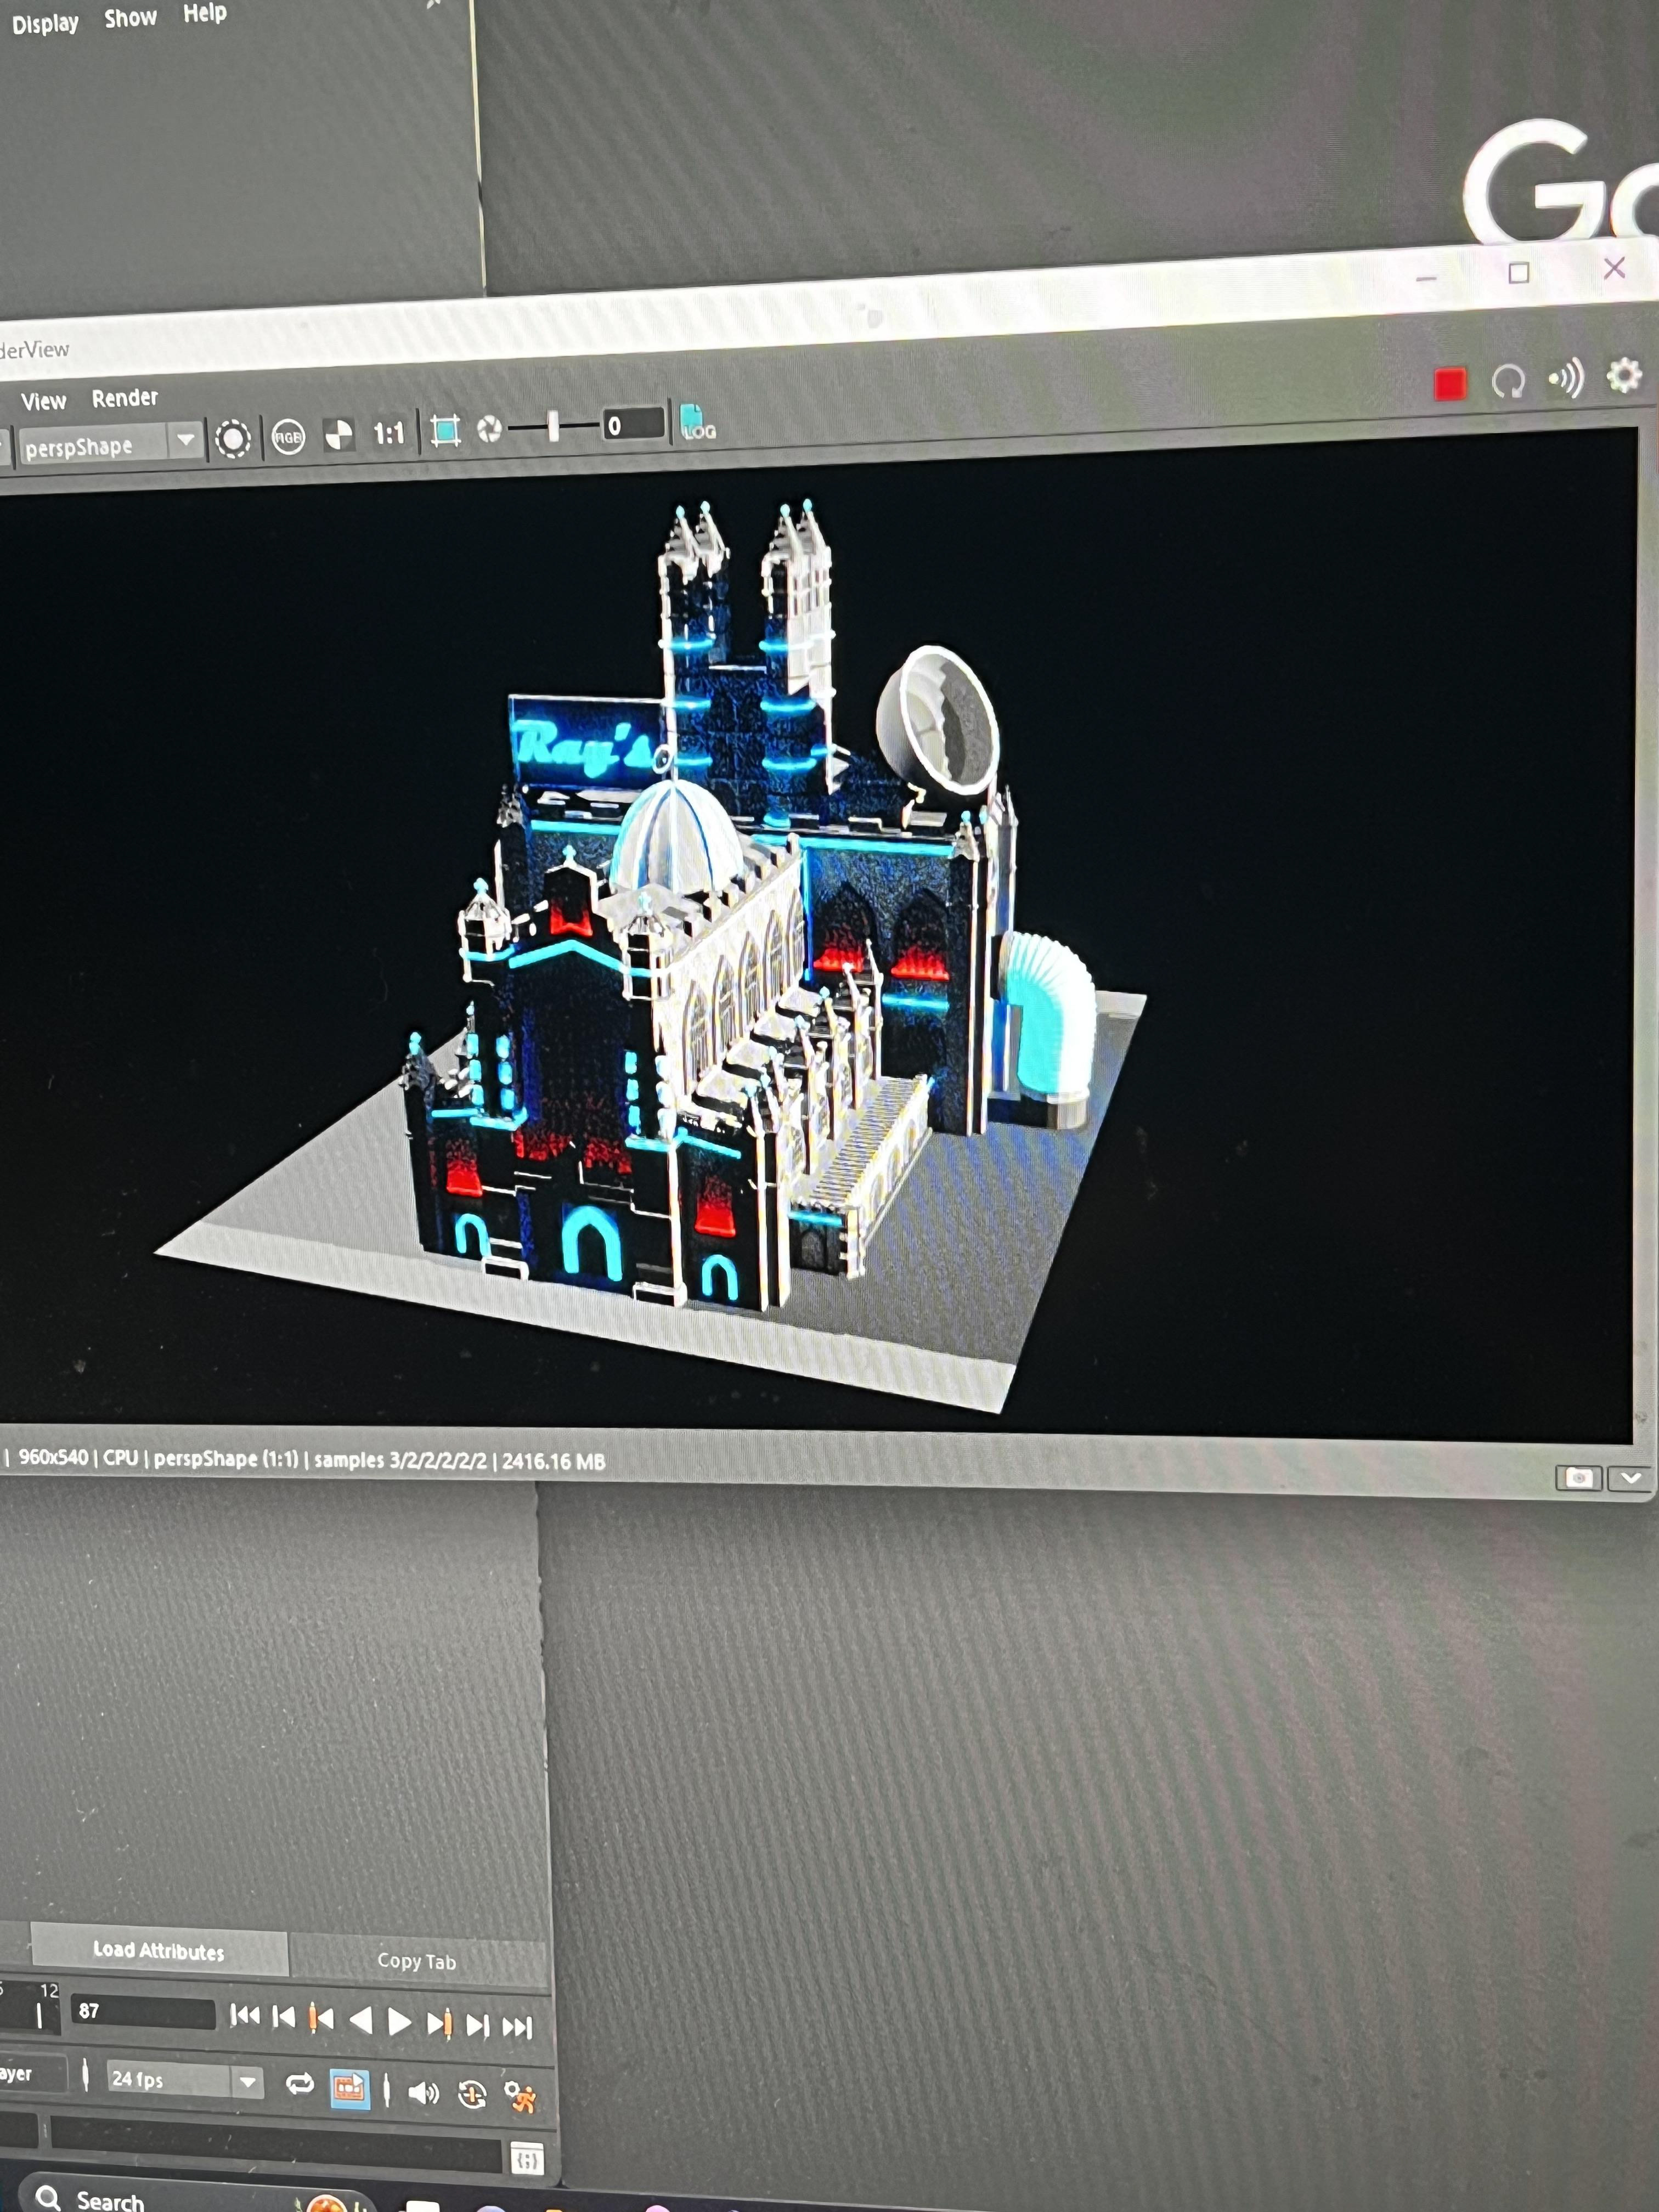The image size is (1659, 2212).
Task: Expand the snapshot chevron arrow
Action: [1631, 1478]
